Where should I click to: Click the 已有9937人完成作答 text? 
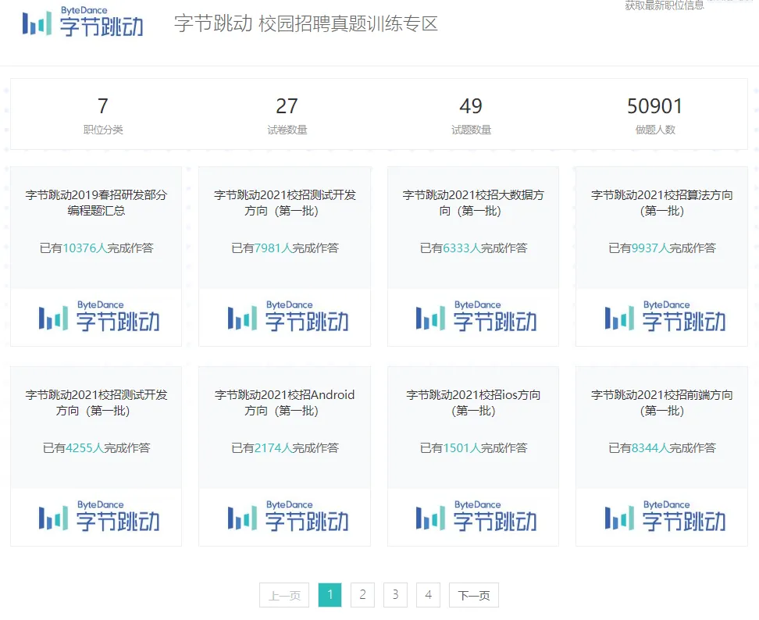pos(661,248)
